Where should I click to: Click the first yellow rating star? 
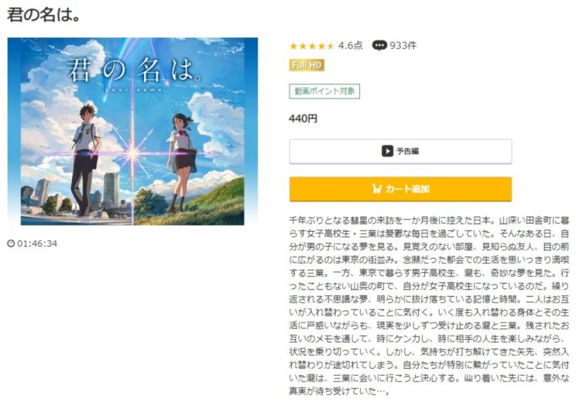294,46
